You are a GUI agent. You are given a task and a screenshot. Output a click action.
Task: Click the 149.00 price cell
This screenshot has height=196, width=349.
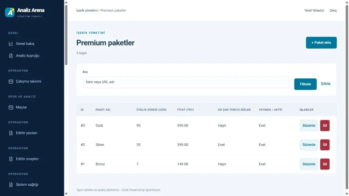(183, 164)
